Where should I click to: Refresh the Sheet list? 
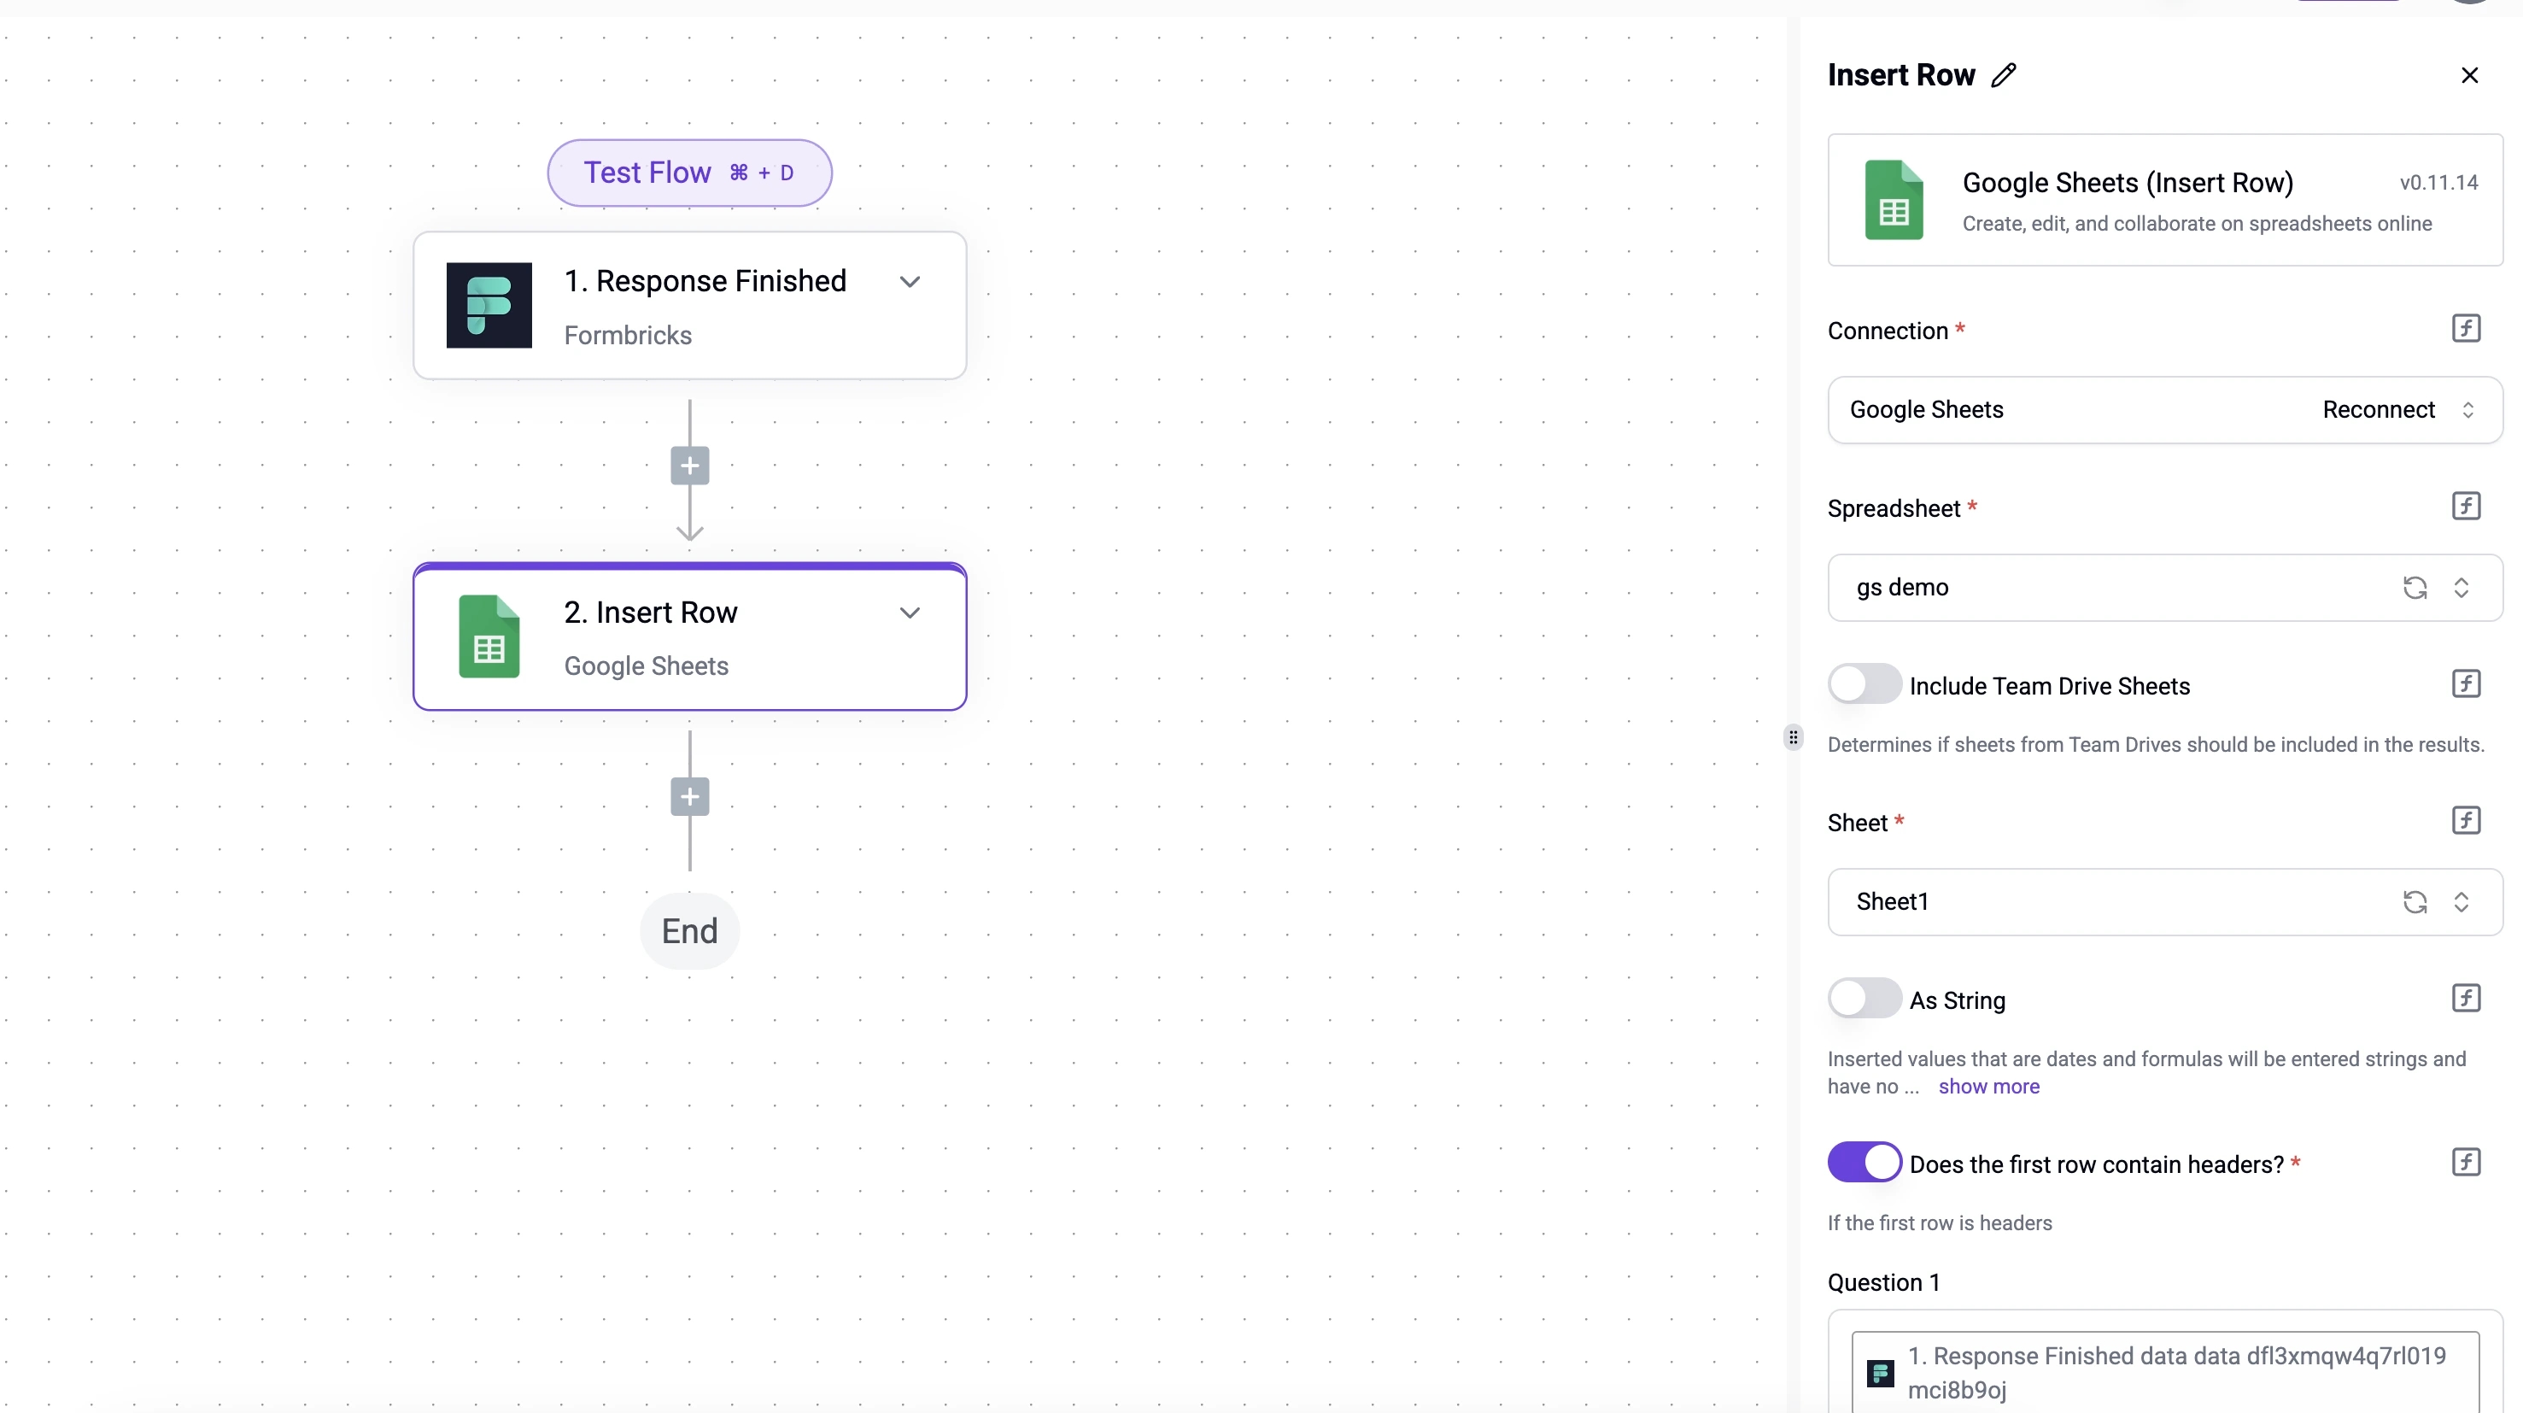point(2415,901)
